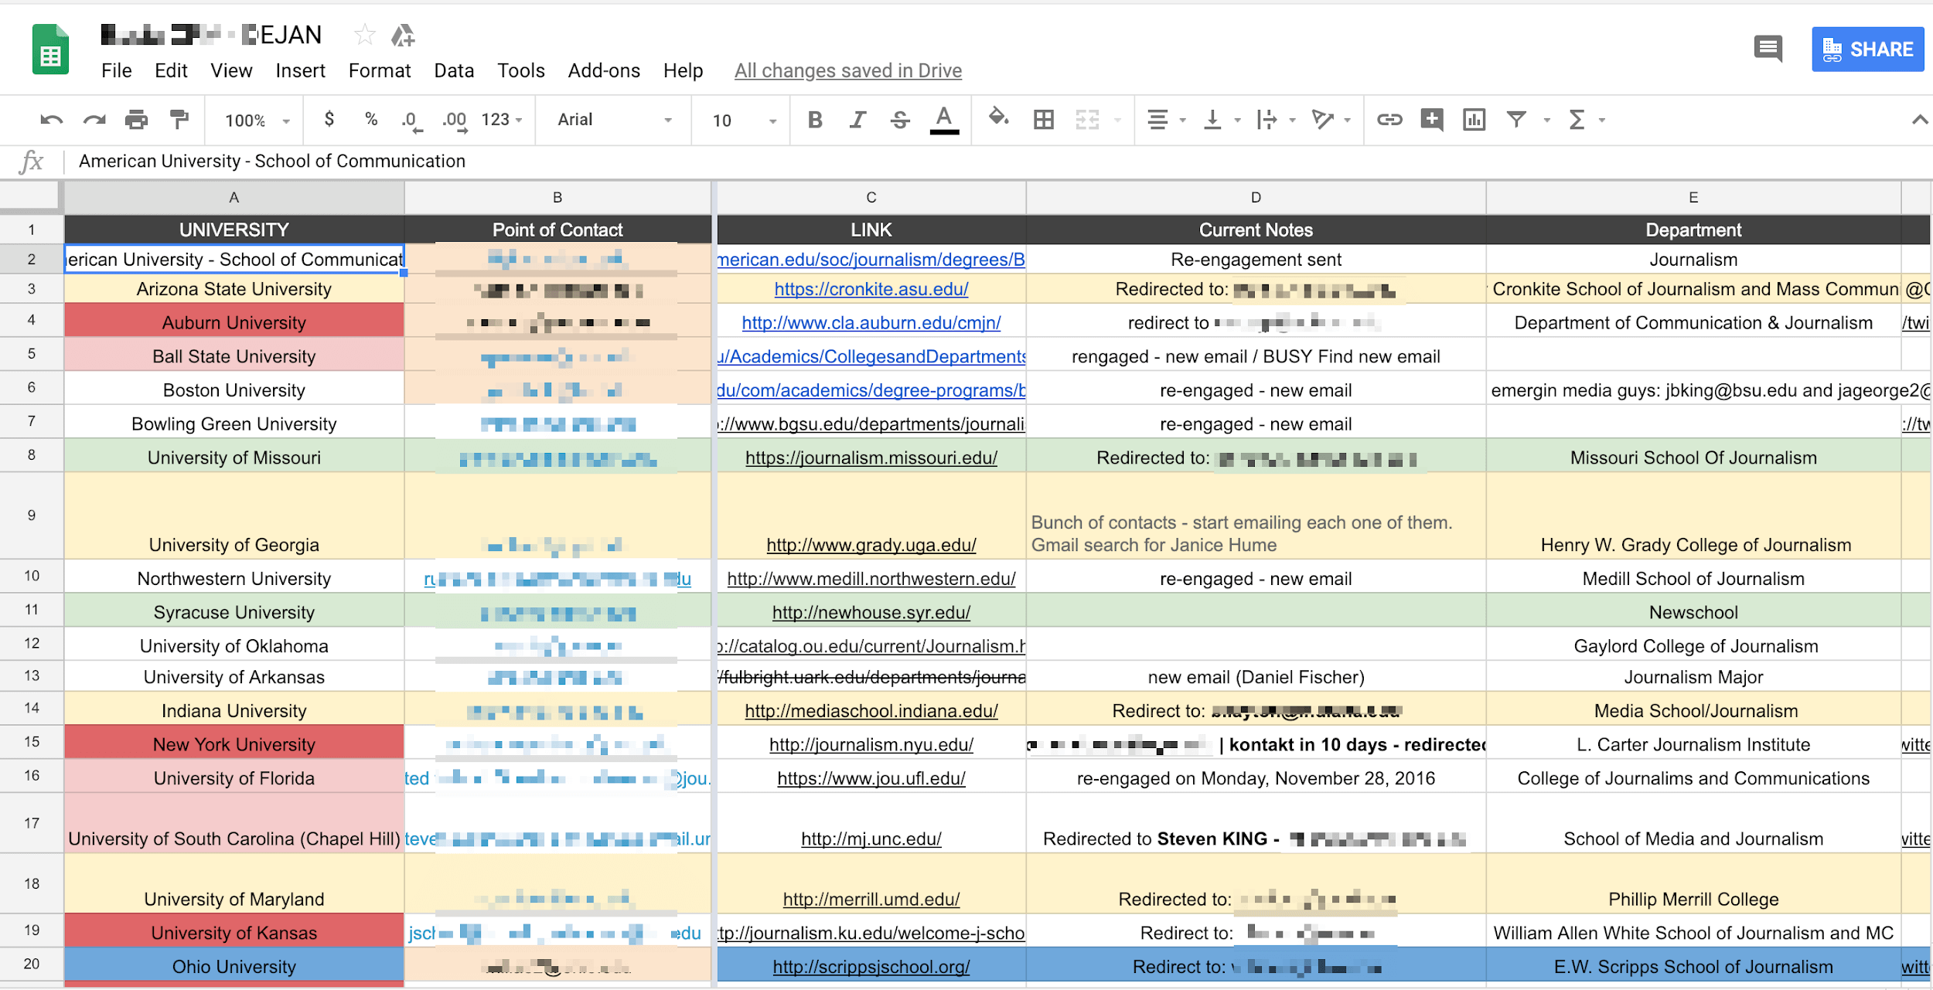Open the scrippsjschool.org link
The image size is (1933, 990).
point(871,966)
